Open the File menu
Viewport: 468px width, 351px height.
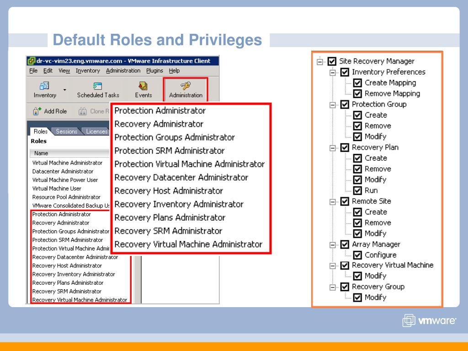click(x=33, y=71)
